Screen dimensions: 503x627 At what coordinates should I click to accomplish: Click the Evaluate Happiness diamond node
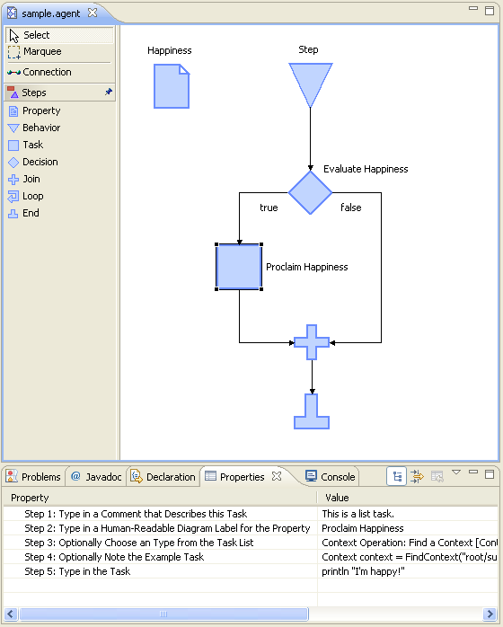[310, 193]
